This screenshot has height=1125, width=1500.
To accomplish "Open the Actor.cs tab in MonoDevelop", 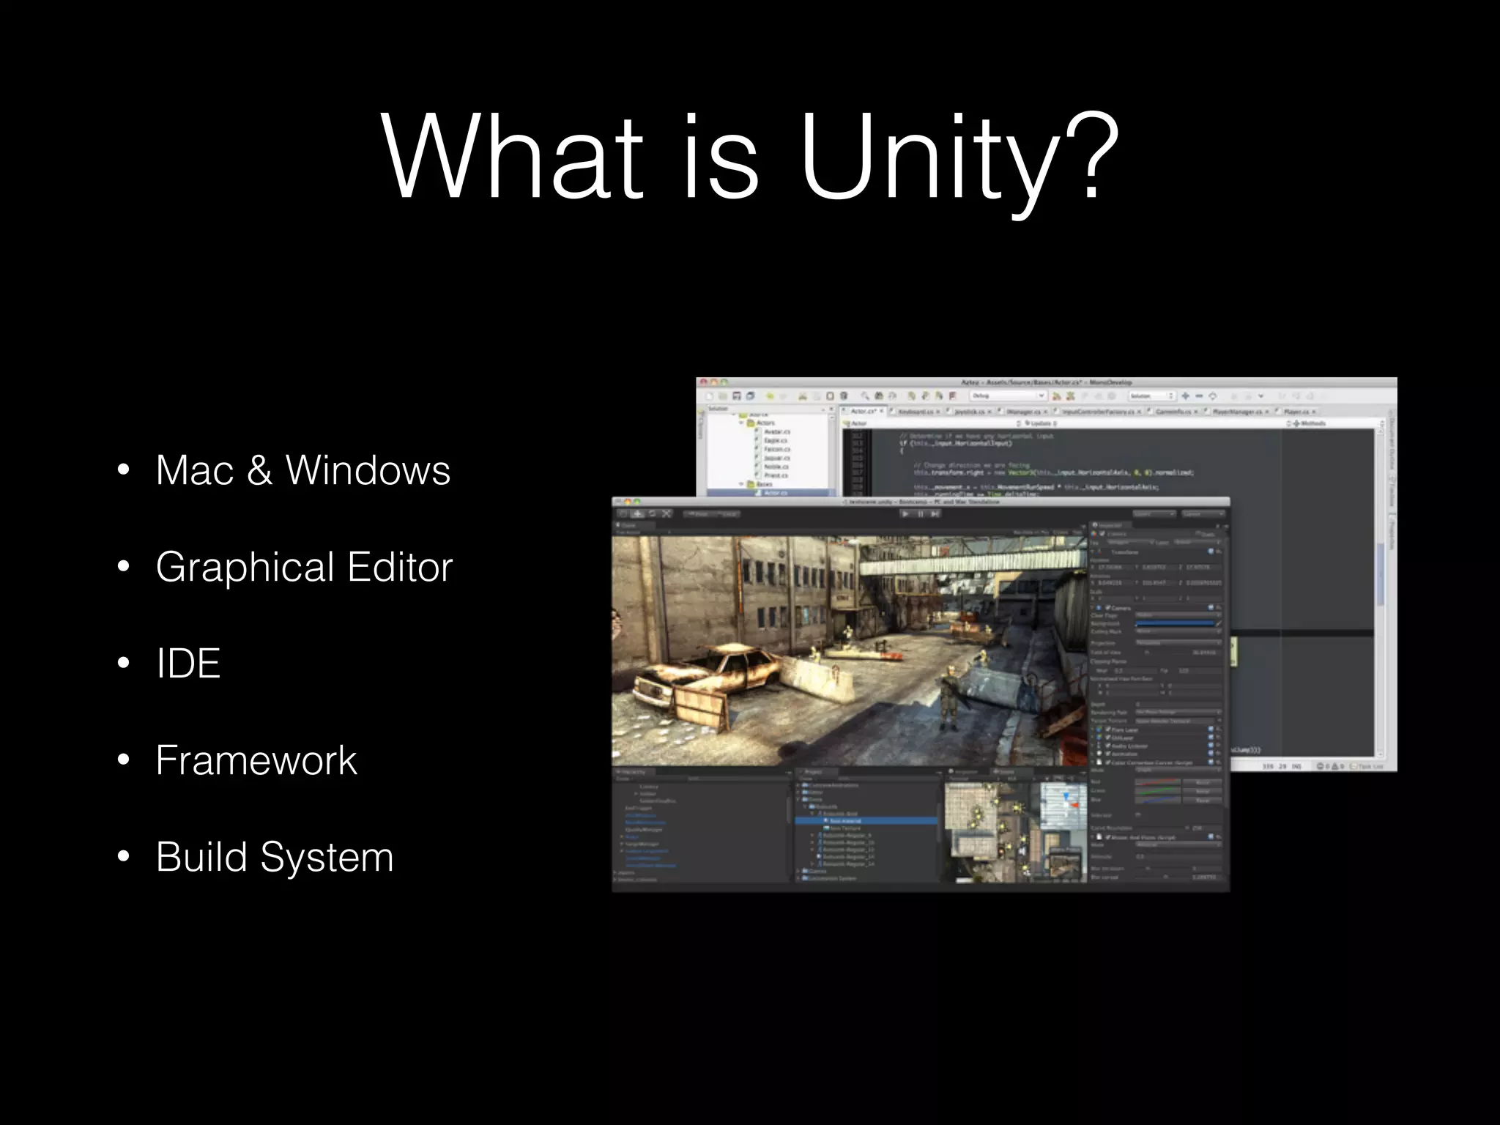I will point(863,411).
